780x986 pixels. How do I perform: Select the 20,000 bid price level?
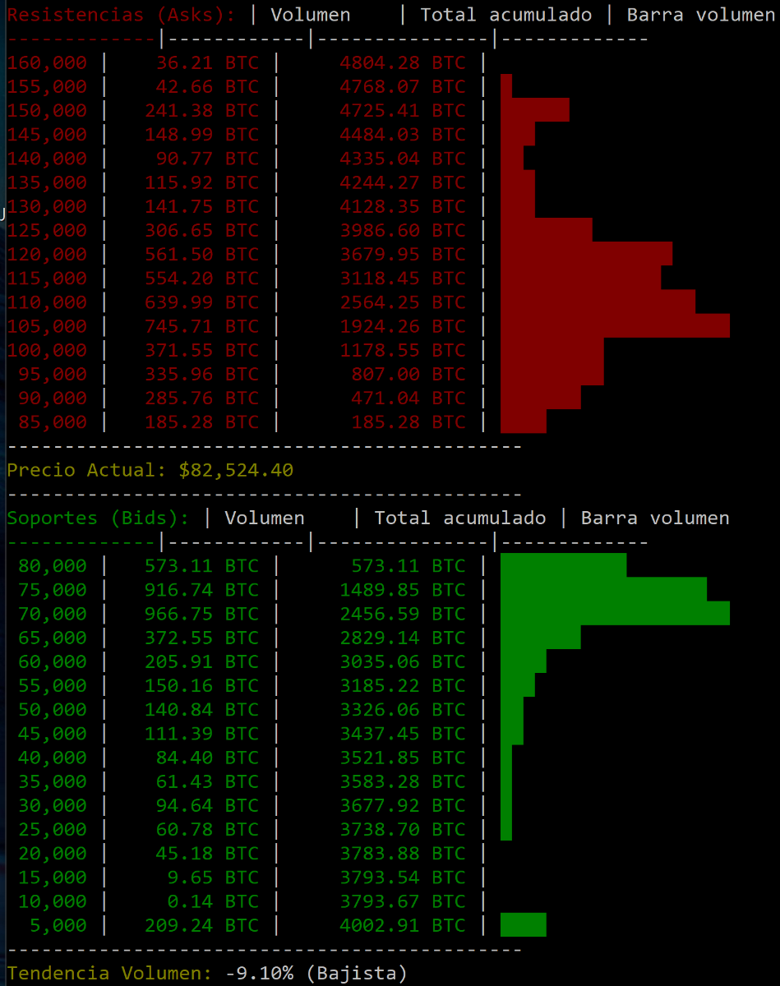[x=52, y=853]
